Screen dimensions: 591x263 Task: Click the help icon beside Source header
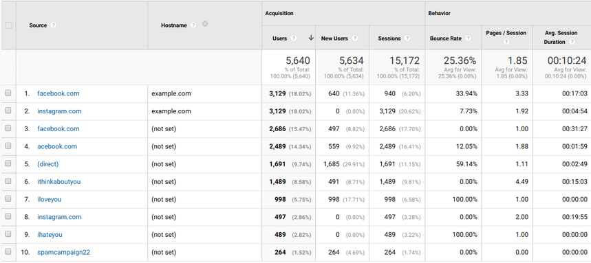(x=54, y=25)
